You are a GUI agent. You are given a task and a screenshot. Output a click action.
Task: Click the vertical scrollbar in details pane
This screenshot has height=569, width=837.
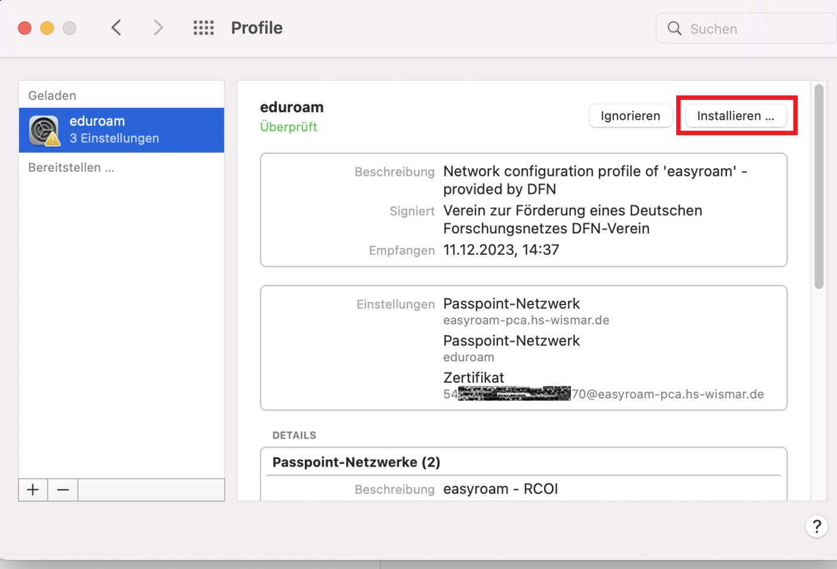click(818, 187)
